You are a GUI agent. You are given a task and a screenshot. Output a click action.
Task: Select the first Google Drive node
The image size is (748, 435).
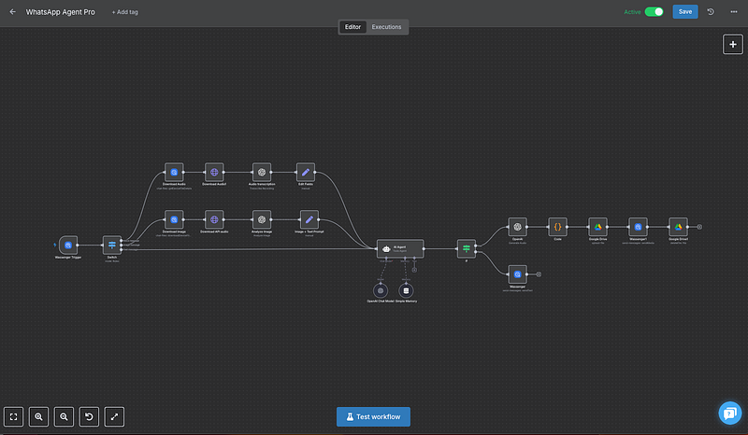click(x=597, y=227)
